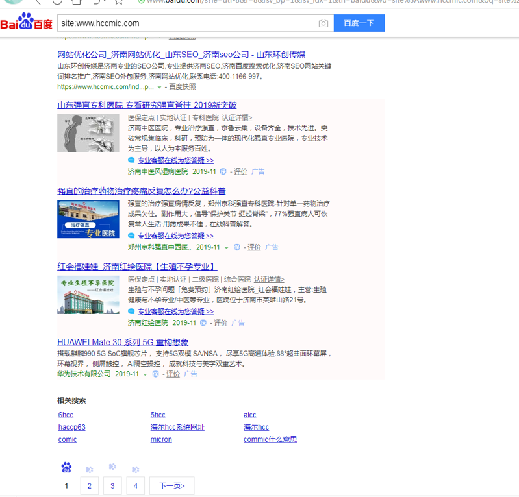
Task: Click 华为技术有限公司 source link
Action: [84, 374]
